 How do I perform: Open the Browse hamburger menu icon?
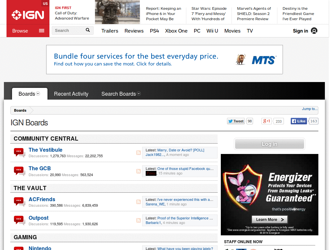42,31
